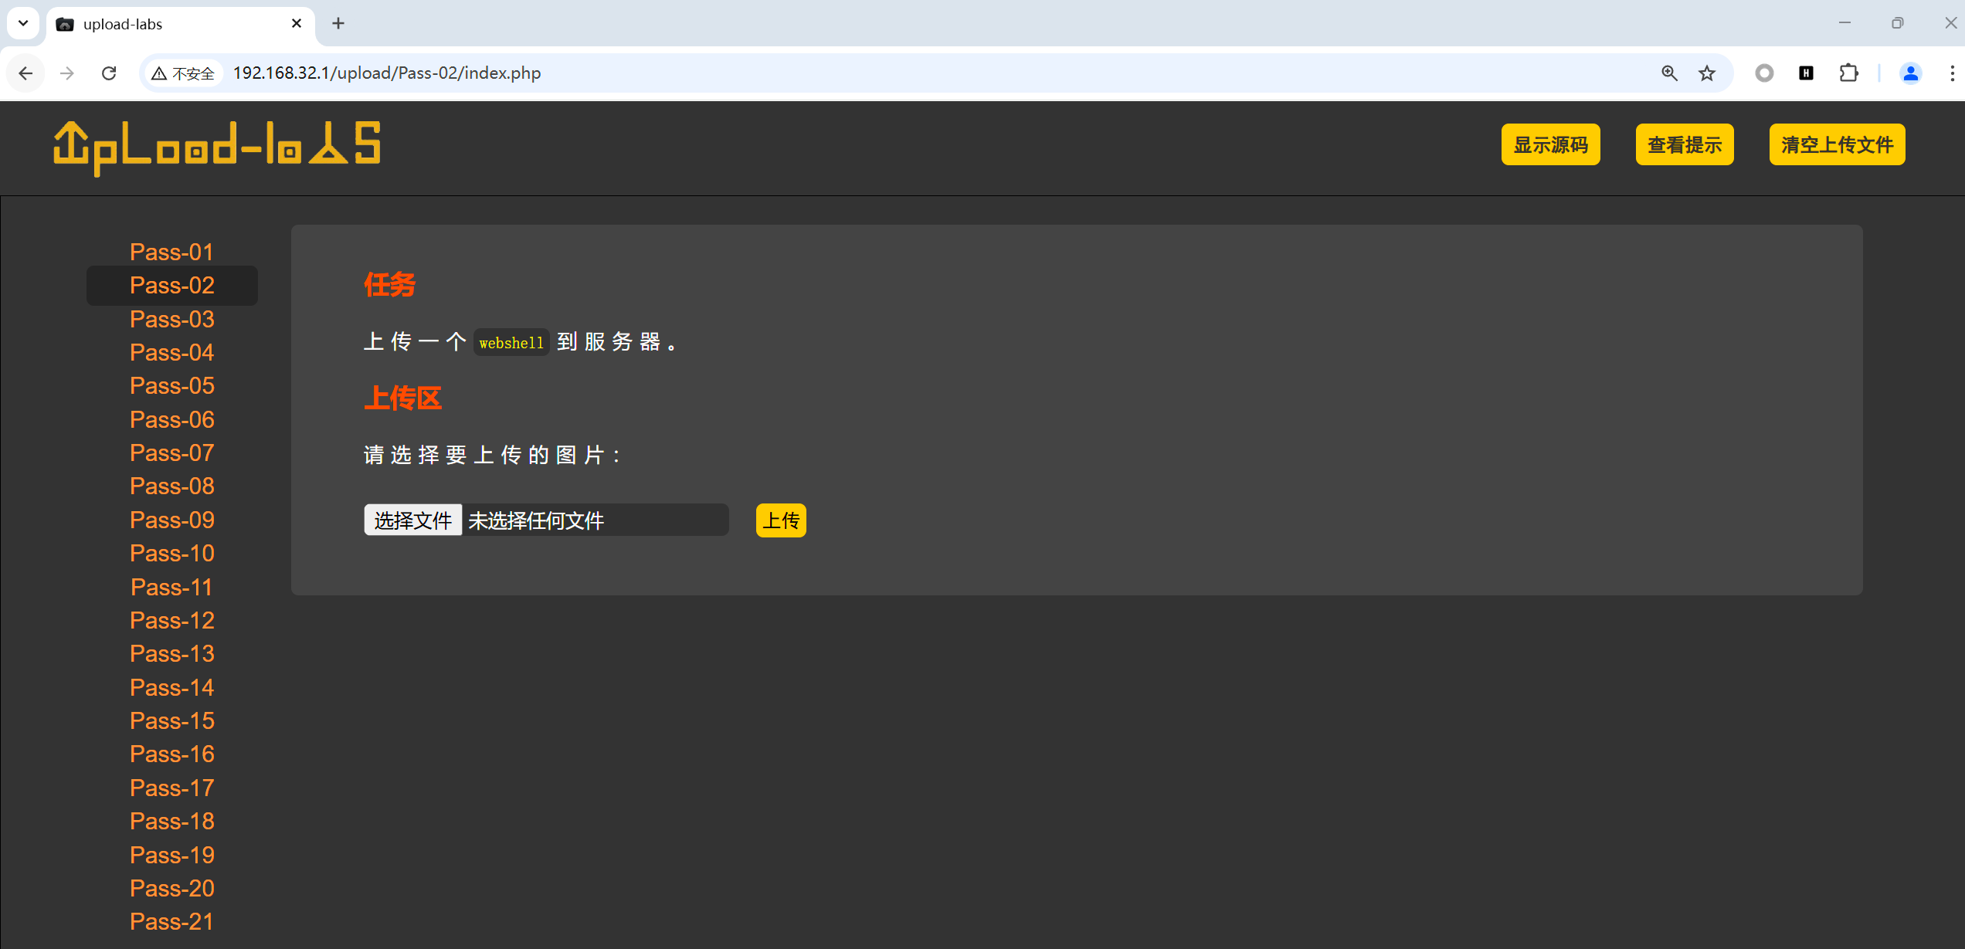
Task: Click the Upload-labs logo
Action: [217, 147]
